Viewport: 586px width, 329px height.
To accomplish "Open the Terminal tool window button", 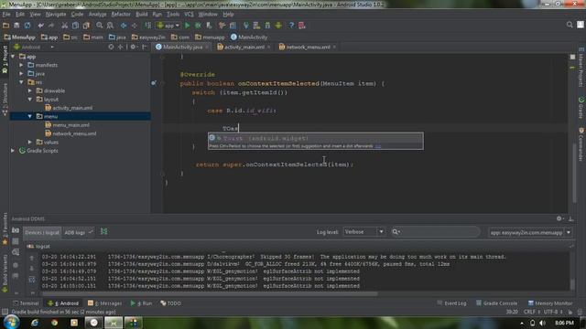I will click(x=26, y=303).
